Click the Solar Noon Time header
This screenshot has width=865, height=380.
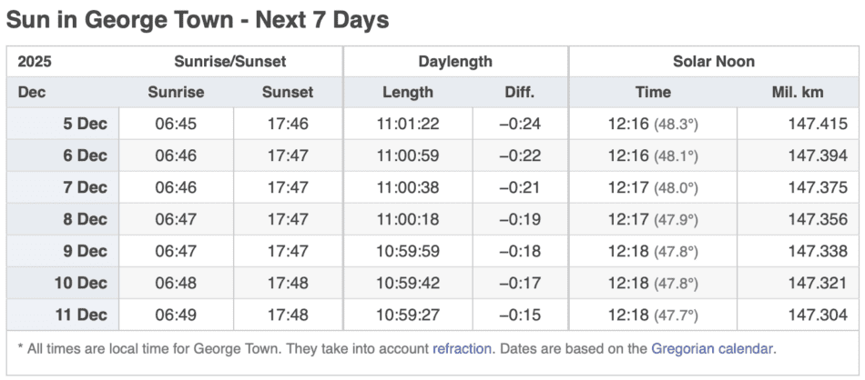[653, 92]
